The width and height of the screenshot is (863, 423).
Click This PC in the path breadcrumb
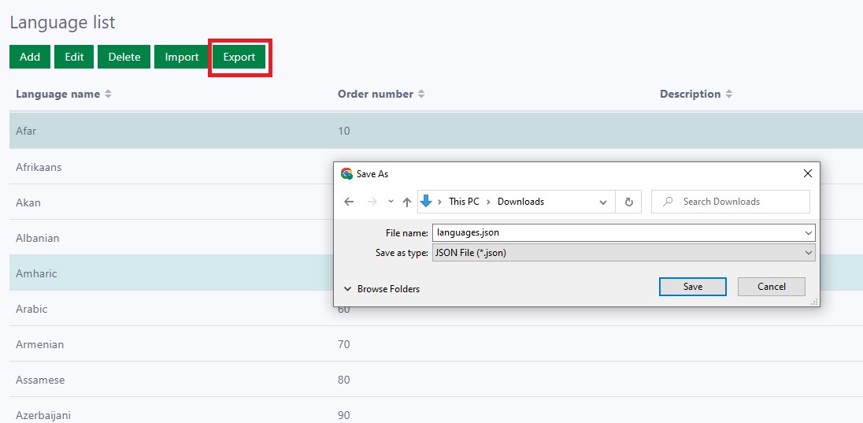point(464,202)
